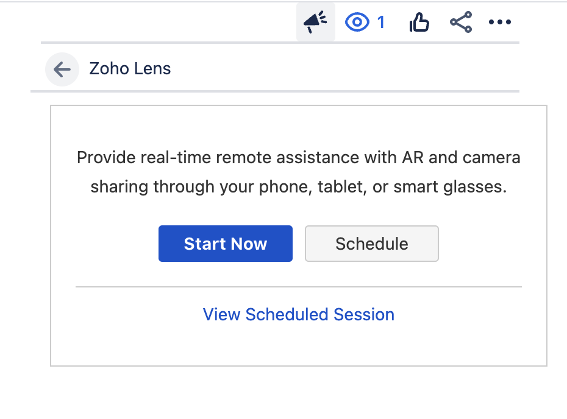567x419 pixels.
Task: Toggle the eye watch icon
Action: click(x=357, y=23)
